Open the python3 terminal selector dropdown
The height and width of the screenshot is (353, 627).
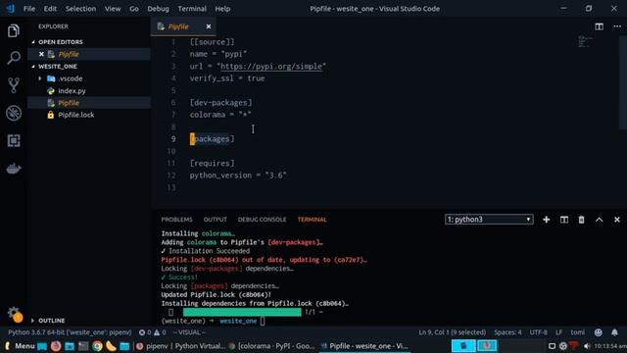(x=489, y=220)
